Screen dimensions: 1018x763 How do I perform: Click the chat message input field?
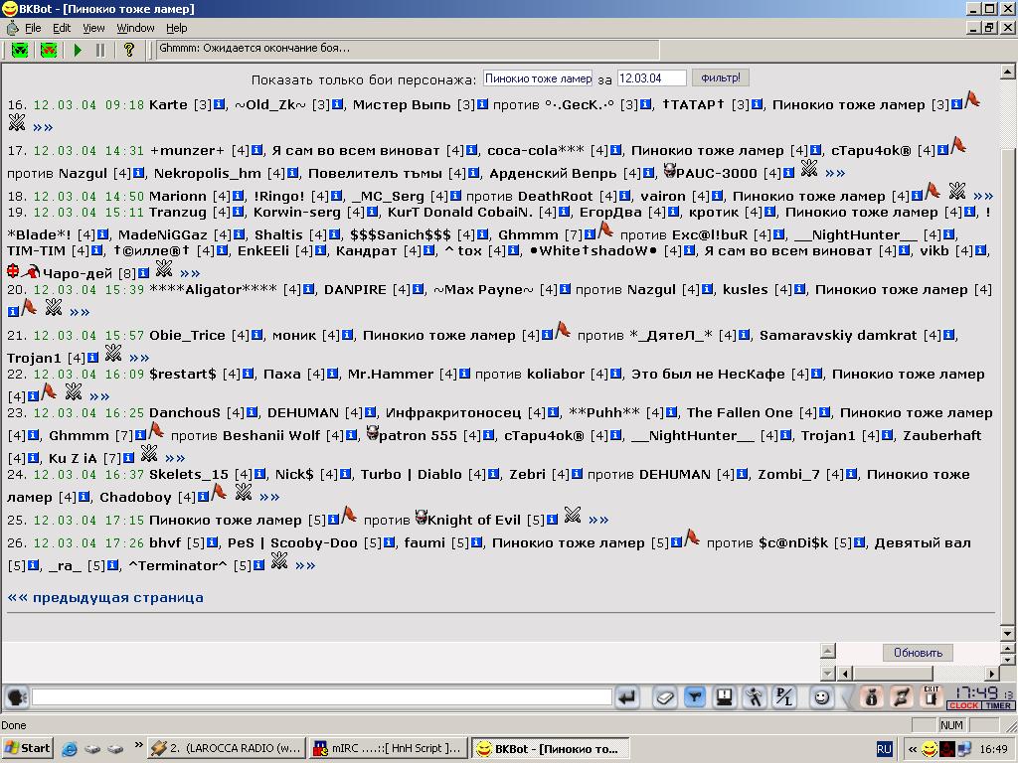[321, 697]
